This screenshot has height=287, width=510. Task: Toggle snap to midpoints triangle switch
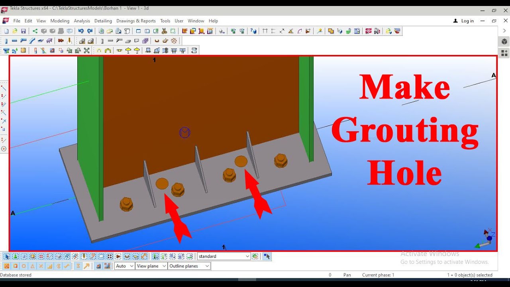click(x=33, y=266)
